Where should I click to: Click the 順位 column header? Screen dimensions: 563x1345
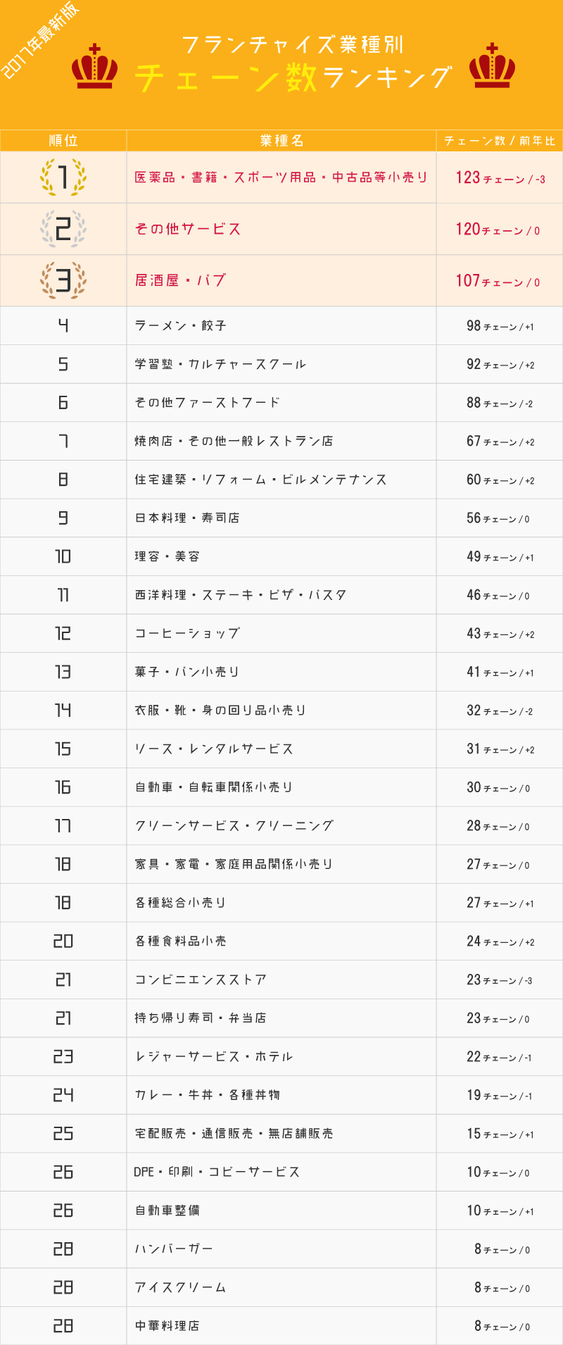pos(63,141)
